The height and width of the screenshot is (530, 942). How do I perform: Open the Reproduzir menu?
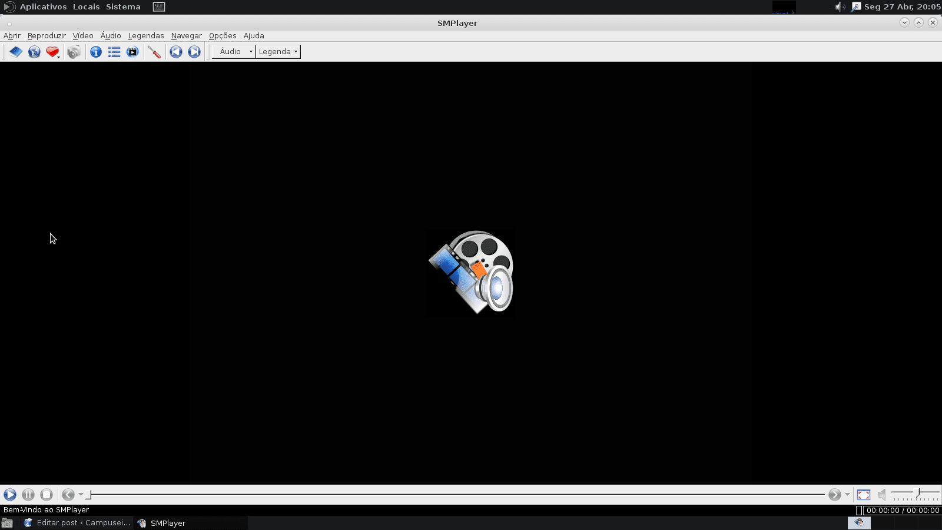click(x=47, y=36)
